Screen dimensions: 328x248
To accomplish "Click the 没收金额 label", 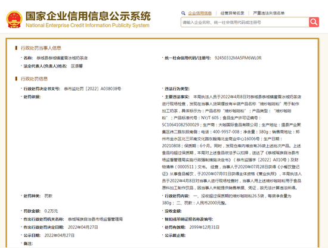I will (173, 211).
